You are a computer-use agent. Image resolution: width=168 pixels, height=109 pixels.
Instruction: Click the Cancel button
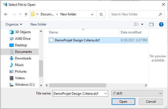tap(151, 101)
